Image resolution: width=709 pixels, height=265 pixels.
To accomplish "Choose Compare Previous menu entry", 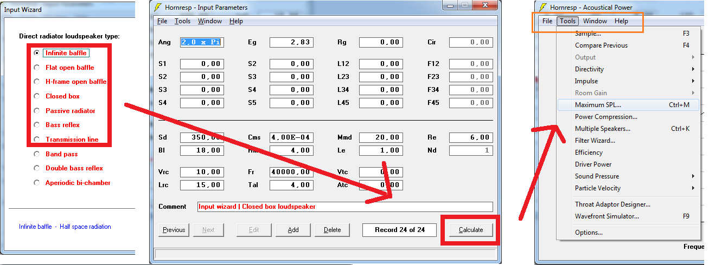I will [x=628, y=45].
